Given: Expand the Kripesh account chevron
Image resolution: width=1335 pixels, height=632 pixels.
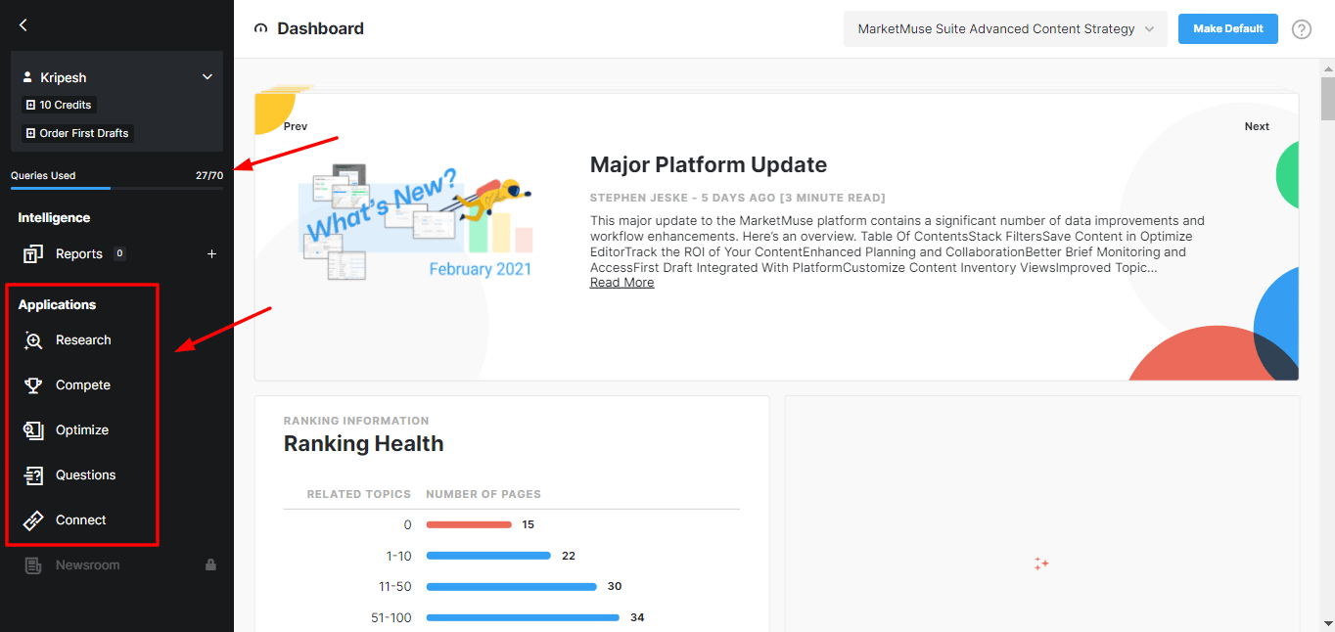Looking at the screenshot, I should tap(207, 77).
